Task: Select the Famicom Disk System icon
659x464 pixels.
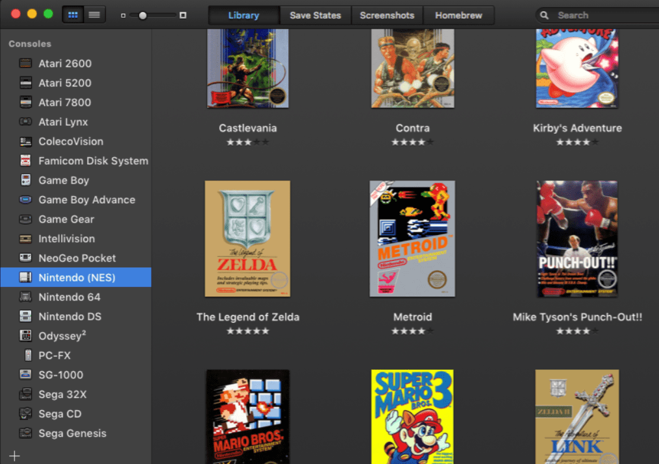Action: [25, 160]
